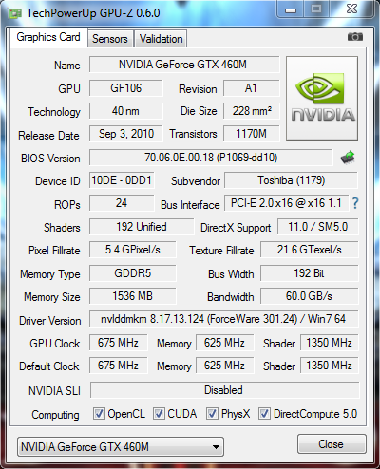
Task: Click the Revision field showing A1
Action: pos(252,88)
